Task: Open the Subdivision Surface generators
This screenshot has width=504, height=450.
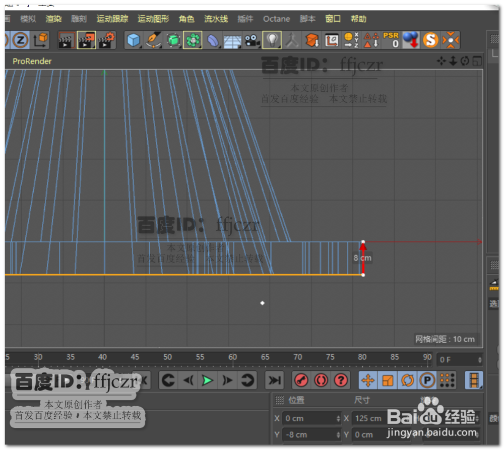Action: [x=173, y=40]
